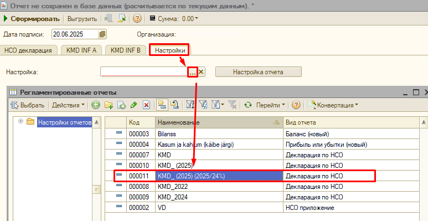Select the Bilanss row
428x221 pixels.
click(x=262, y=134)
